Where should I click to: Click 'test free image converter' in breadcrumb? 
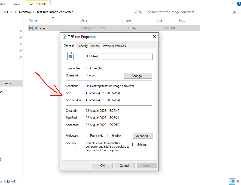click(x=55, y=12)
